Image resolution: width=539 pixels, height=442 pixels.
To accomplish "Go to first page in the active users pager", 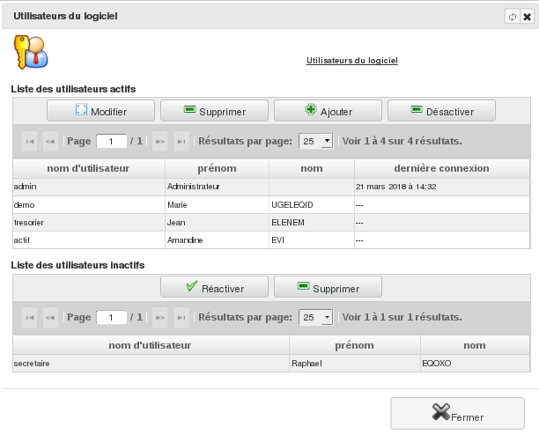I will point(30,141).
